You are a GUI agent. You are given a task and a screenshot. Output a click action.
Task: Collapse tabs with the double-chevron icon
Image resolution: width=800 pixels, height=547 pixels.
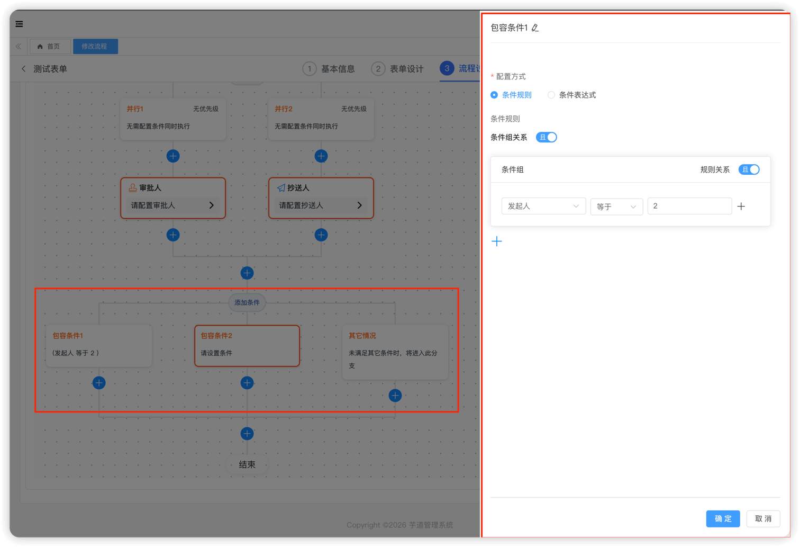pos(19,47)
